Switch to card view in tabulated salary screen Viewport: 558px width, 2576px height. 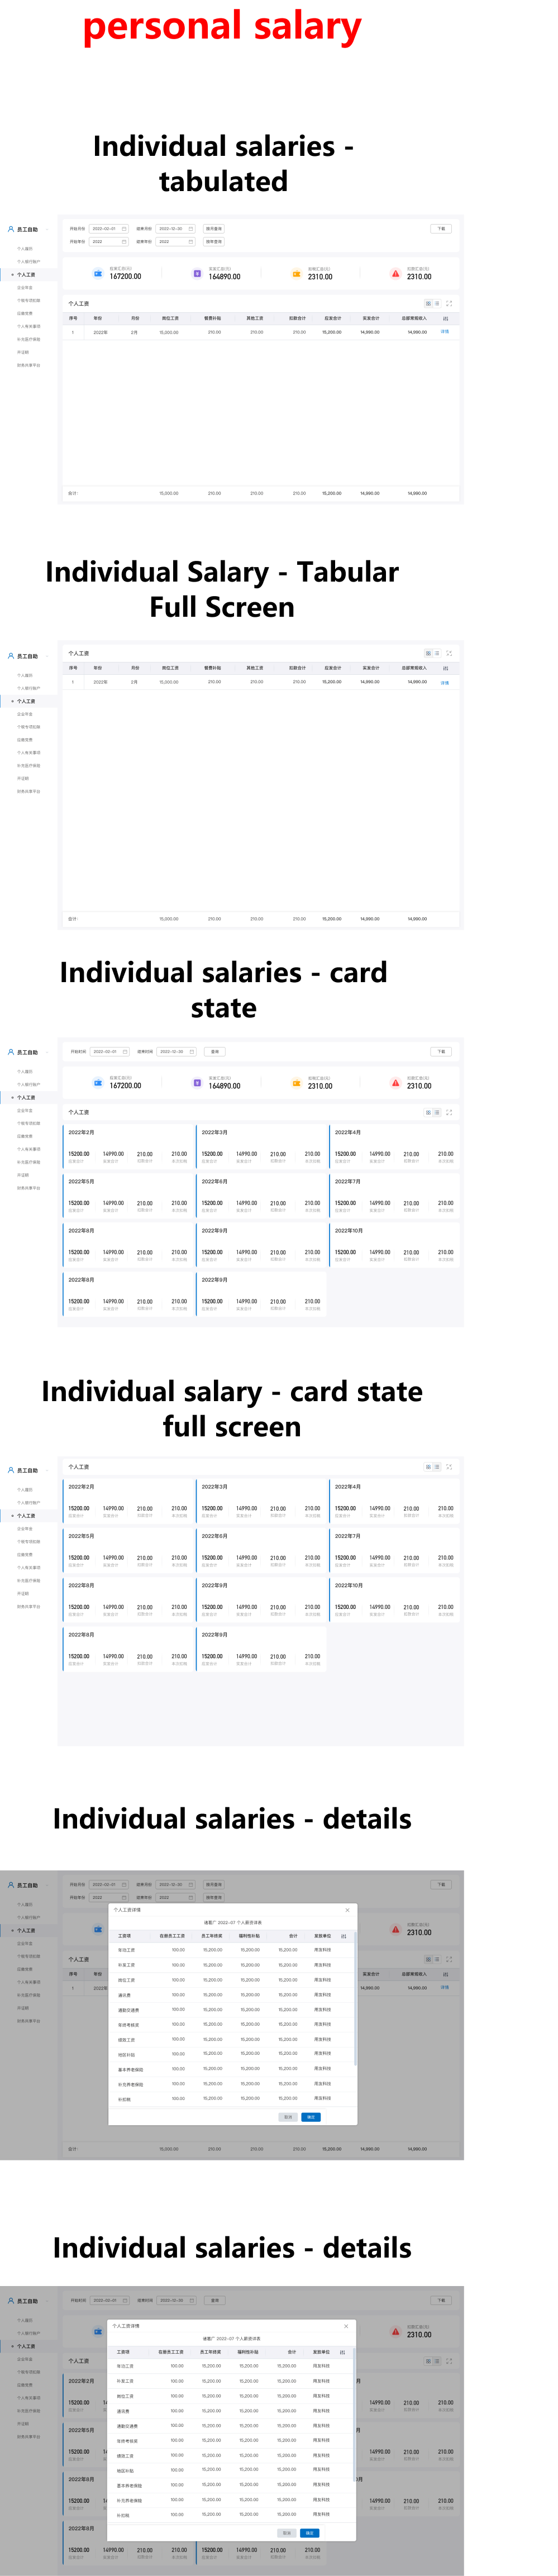click(x=428, y=303)
